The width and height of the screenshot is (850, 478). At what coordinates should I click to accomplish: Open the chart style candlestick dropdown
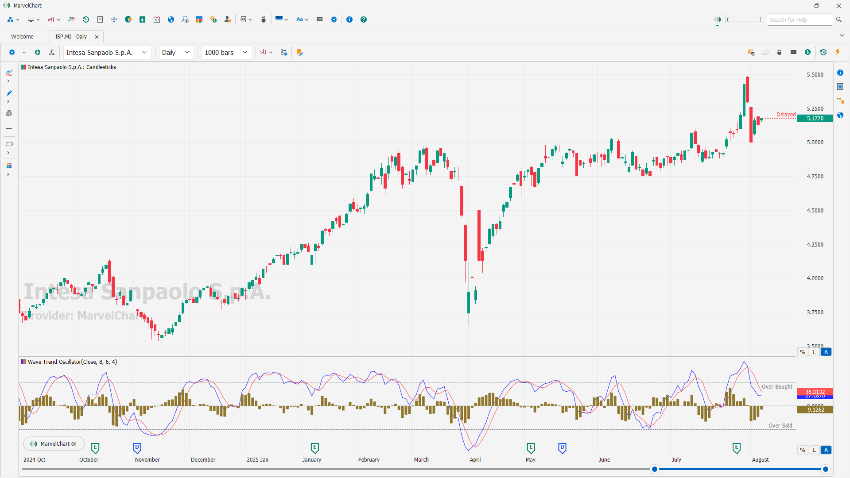[x=266, y=52]
